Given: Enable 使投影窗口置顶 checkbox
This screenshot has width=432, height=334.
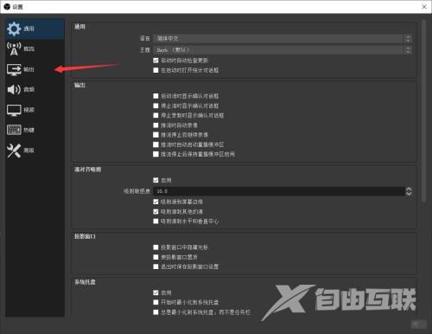Looking at the screenshot, I should point(156,257).
